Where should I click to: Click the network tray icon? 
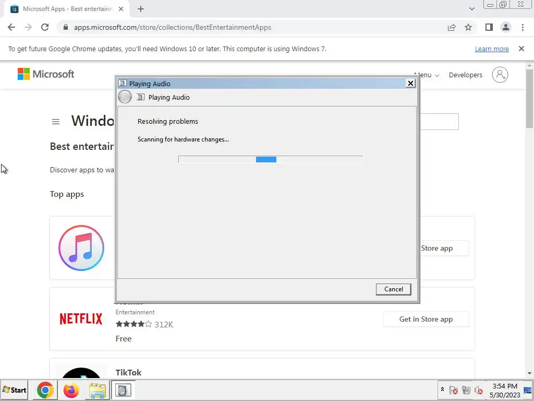click(x=466, y=390)
